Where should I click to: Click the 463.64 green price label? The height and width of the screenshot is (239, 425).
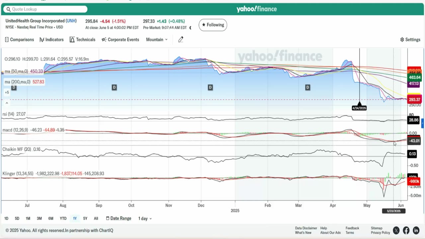pyautogui.click(x=414, y=77)
